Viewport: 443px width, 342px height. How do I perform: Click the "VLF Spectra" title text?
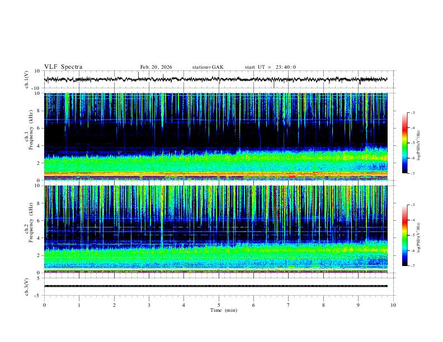click(x=63, y=67)
